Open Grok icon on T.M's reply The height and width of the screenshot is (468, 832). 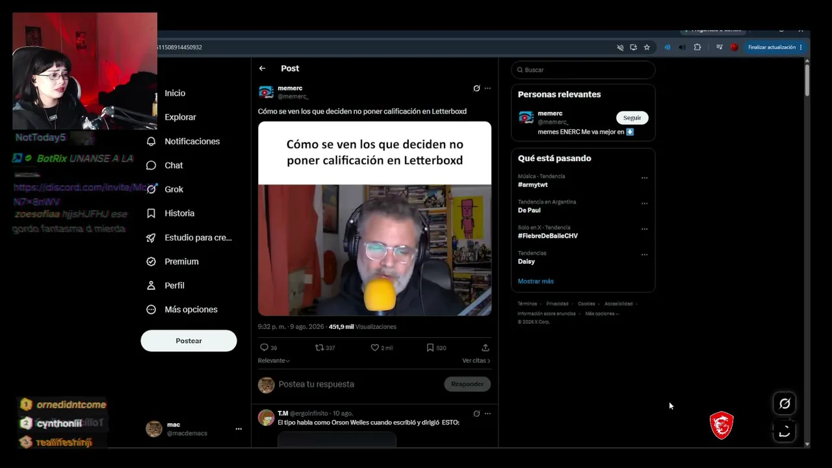click(x=476, y=413)
